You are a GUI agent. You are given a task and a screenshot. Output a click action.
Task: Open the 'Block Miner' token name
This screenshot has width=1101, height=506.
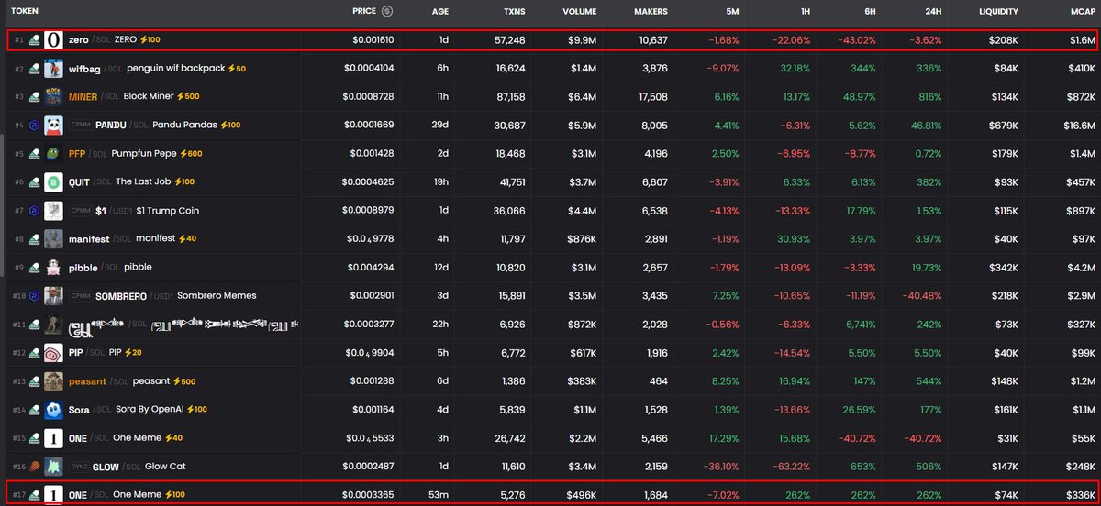[149, 97]
